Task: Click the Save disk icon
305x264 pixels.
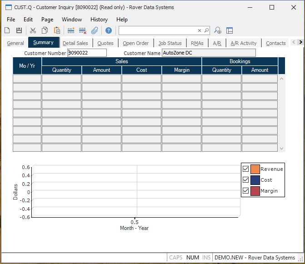Action: pyautogui.click(x=19, y=30)
